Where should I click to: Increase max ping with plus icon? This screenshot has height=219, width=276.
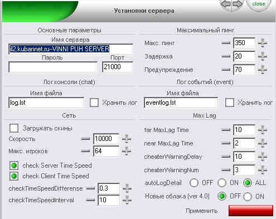[263, 43]
